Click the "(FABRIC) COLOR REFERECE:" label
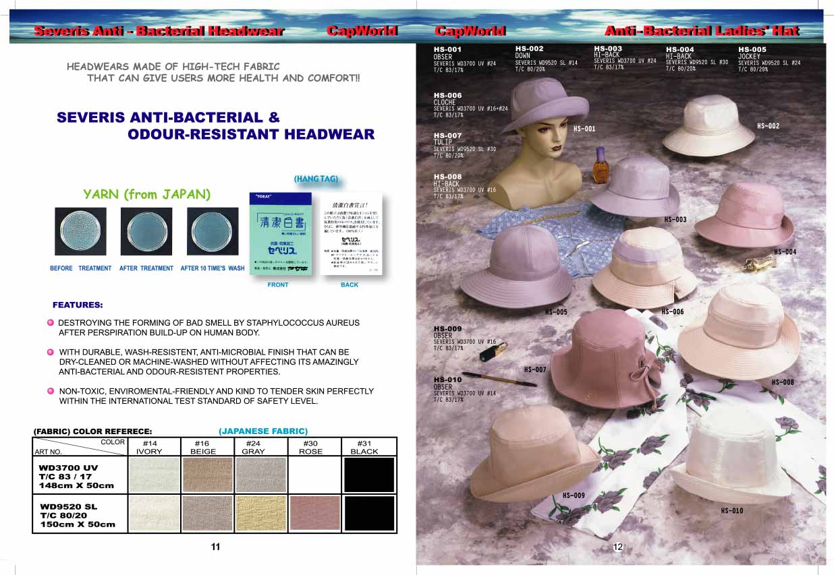834x575 pixels. click(x=92, y=431)
